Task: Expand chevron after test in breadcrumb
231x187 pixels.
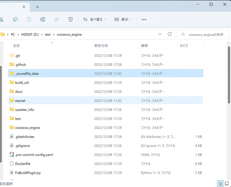Action: (54, 35)
